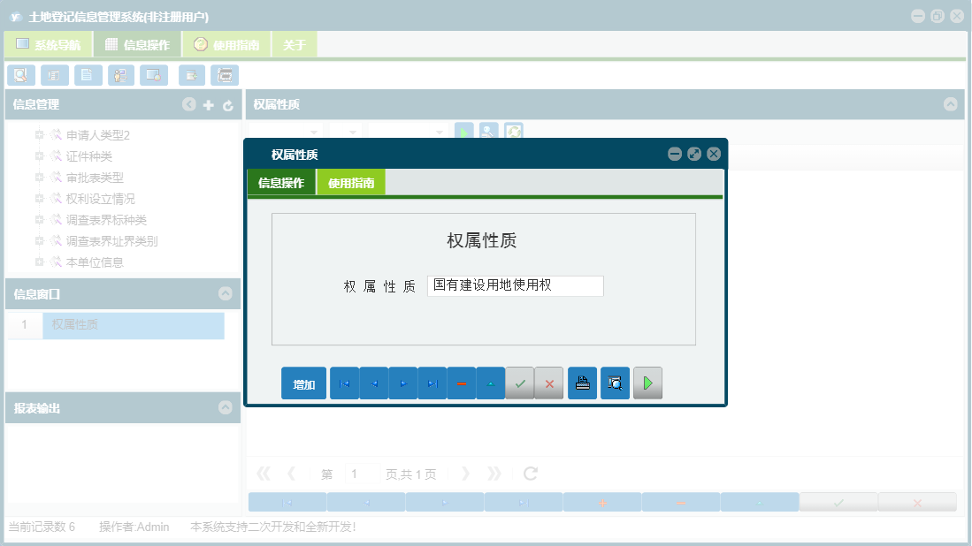
Task: Cancel edits with the red X icon
Action: click(548, 383)
